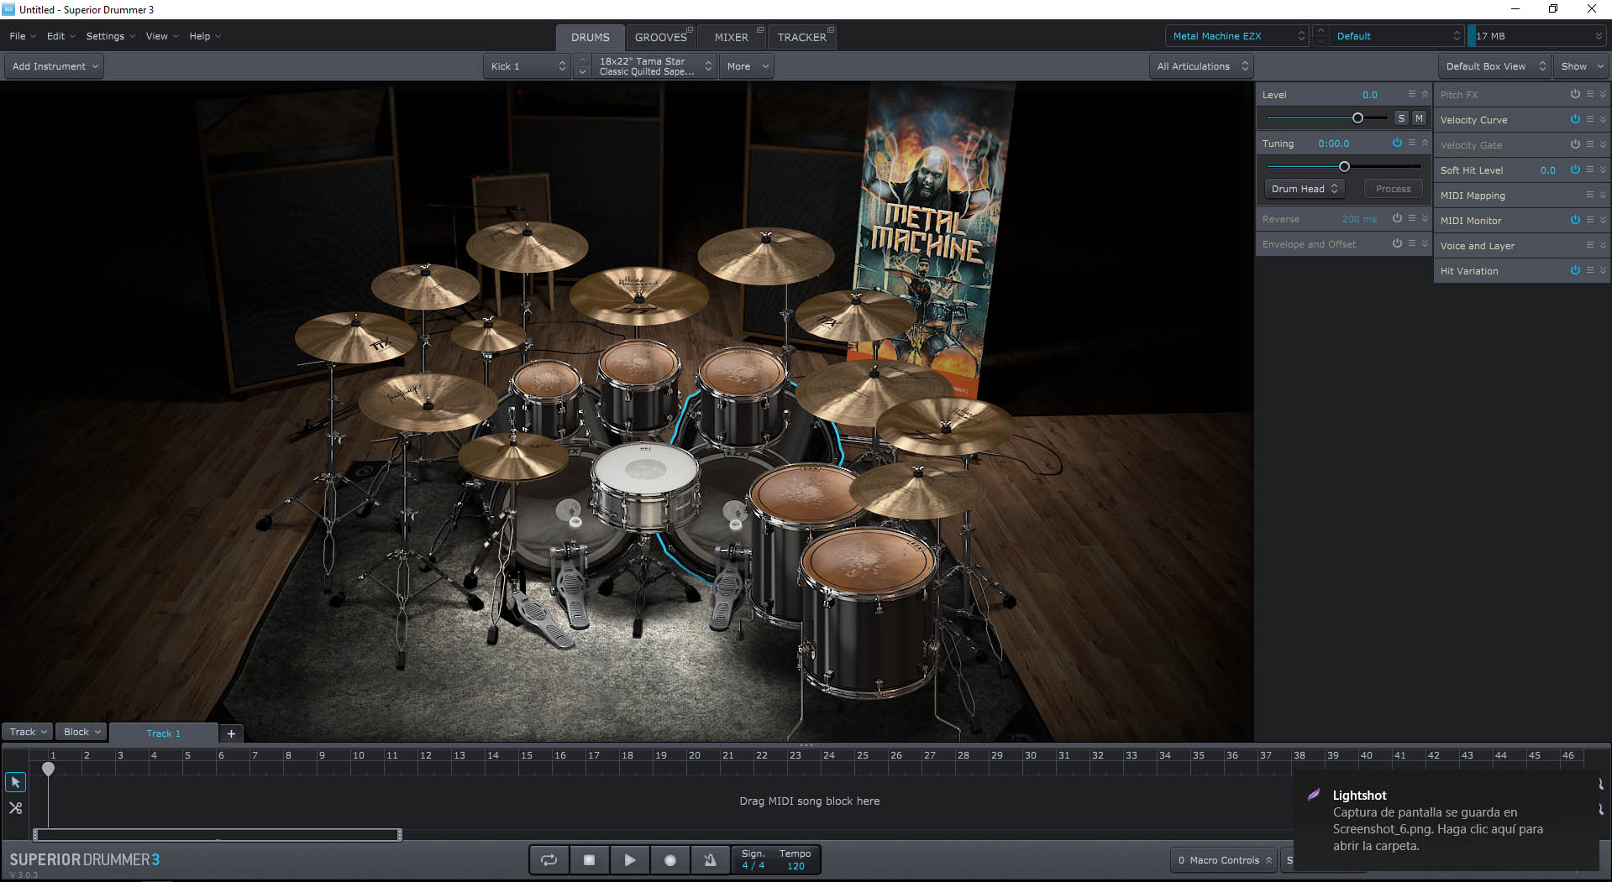Open the Metal Machine EZX library dropdown
The height and width of the screenshot is (882, 1612).
(1237, 36)
